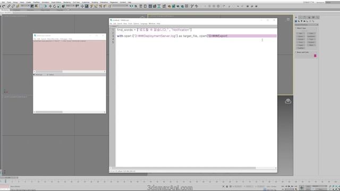The image size is (340, 191).
Task: Select the Object Paint ribbon tab
Action: tap(45, 10)
